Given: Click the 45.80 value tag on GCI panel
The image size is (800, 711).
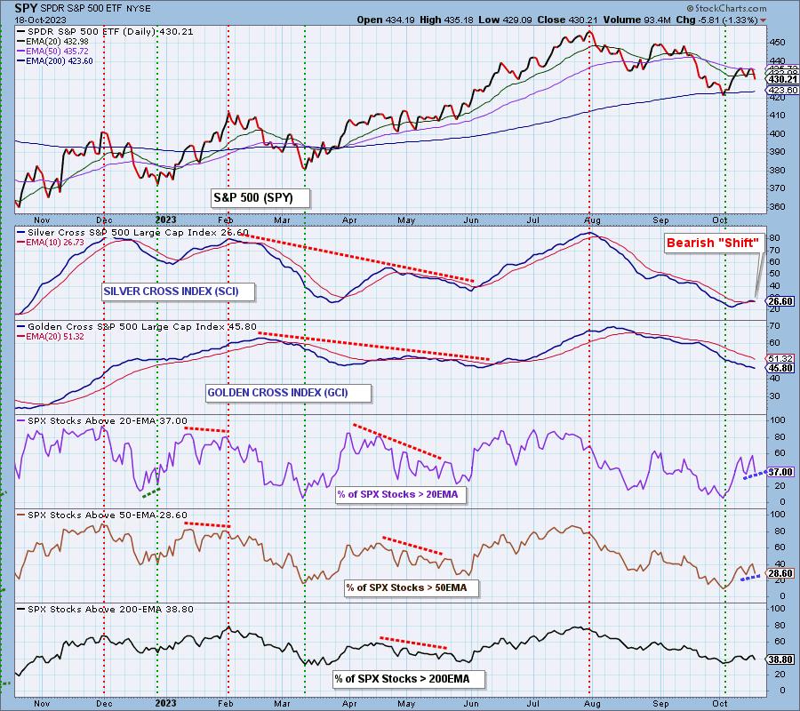Looking at the screenshot, I should point(780,368).
